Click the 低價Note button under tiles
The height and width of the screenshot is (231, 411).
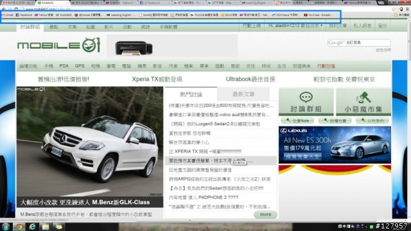click(297, 121)
